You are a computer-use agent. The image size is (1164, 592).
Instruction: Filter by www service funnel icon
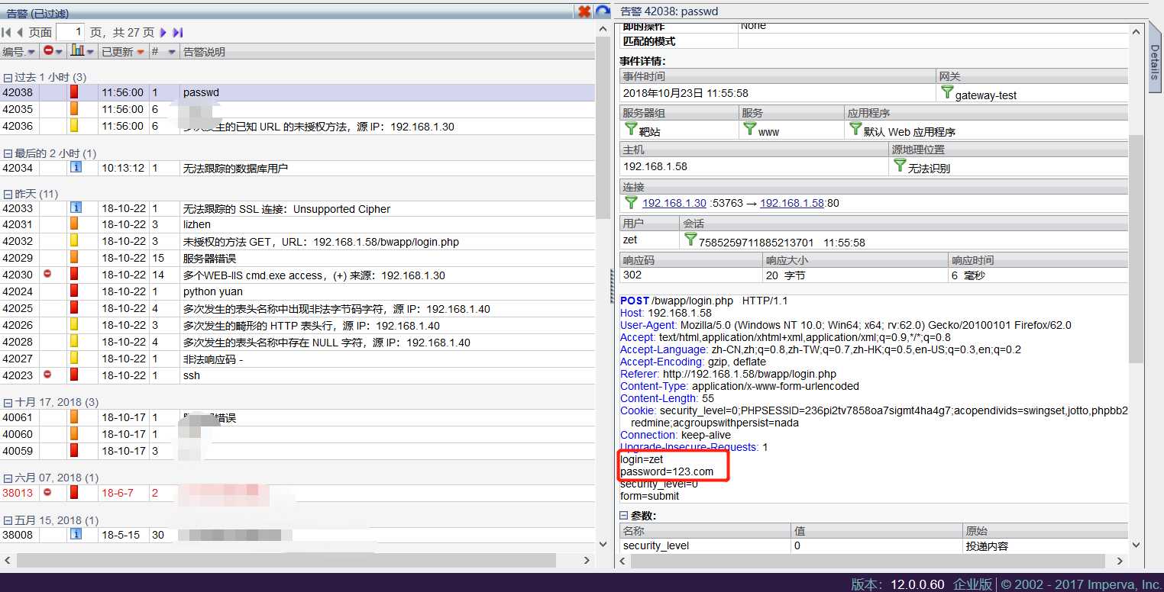749,129
